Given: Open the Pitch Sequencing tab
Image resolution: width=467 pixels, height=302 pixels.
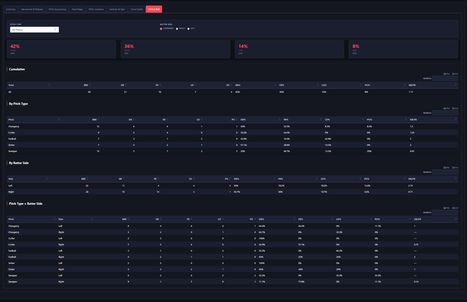Looking at the screenshot, I should (x=57, y=9).
